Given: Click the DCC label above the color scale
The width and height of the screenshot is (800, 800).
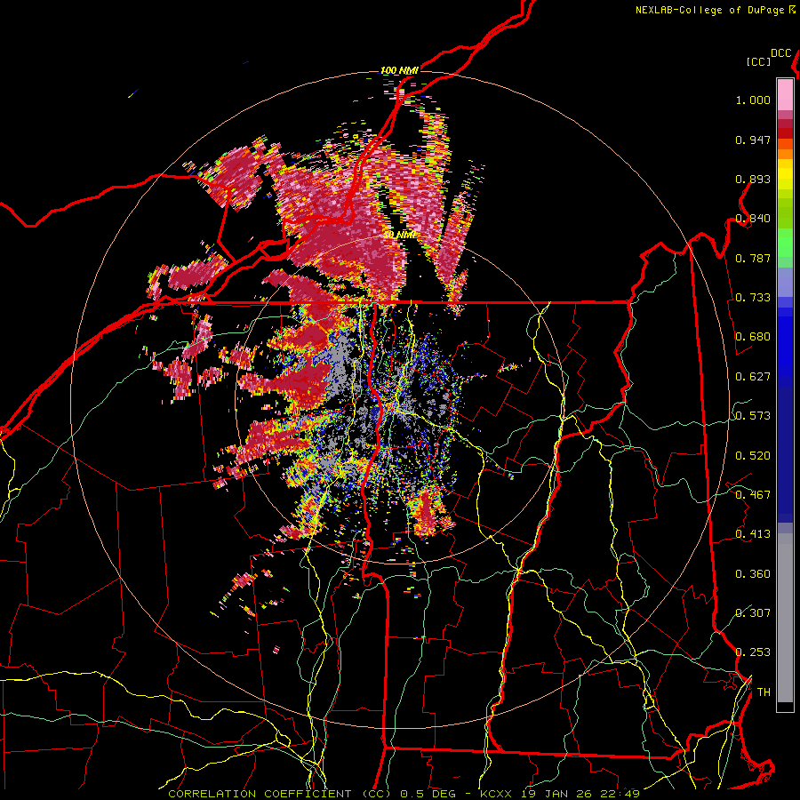Looking at the screenshot, I should point(780,53).
